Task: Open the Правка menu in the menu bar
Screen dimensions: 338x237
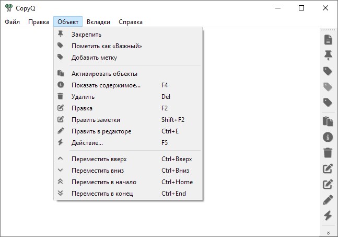Action: point(39,22)
